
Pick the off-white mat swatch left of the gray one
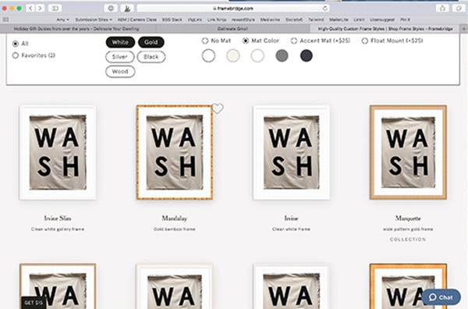tap(257, 56)
